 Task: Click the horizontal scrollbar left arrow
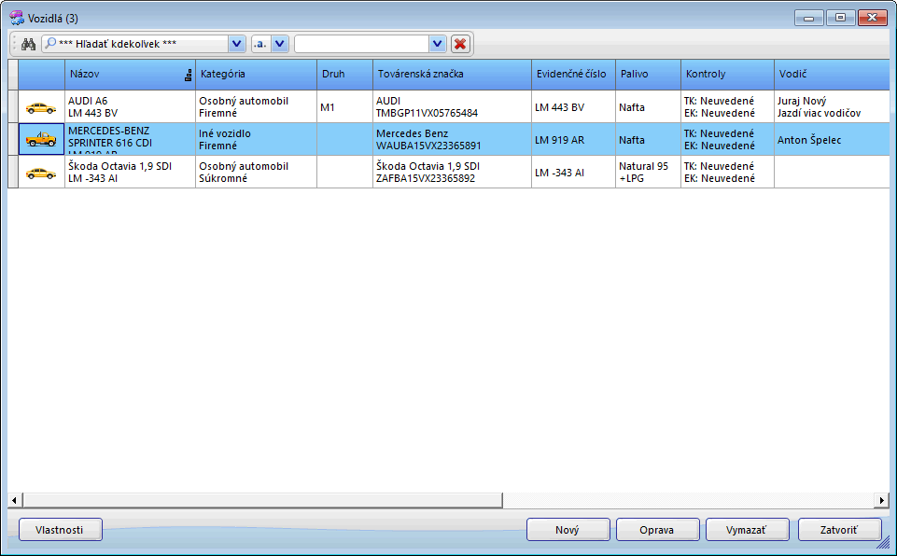14,501
